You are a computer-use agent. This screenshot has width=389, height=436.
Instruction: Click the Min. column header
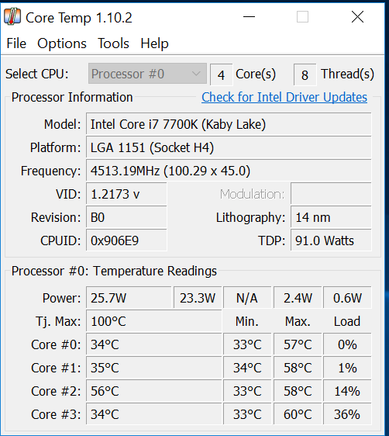tap(247, 321)
